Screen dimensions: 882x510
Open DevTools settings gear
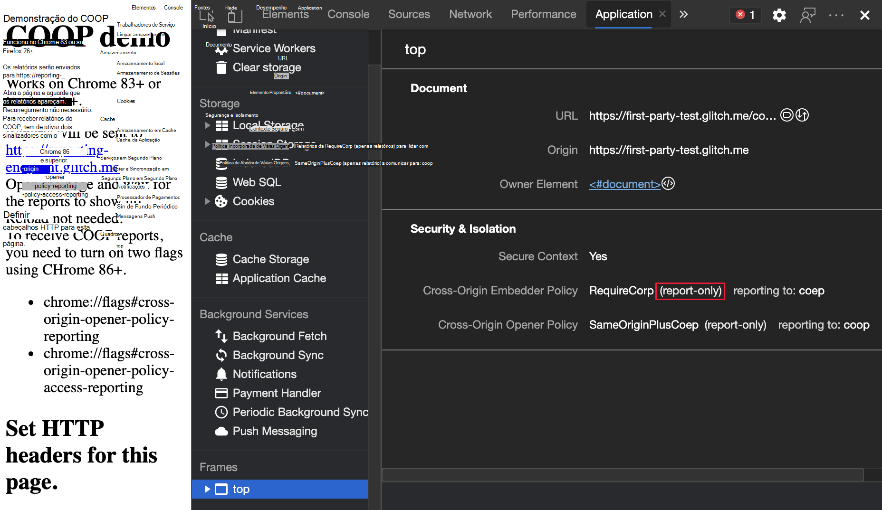(x=779, y=15)
